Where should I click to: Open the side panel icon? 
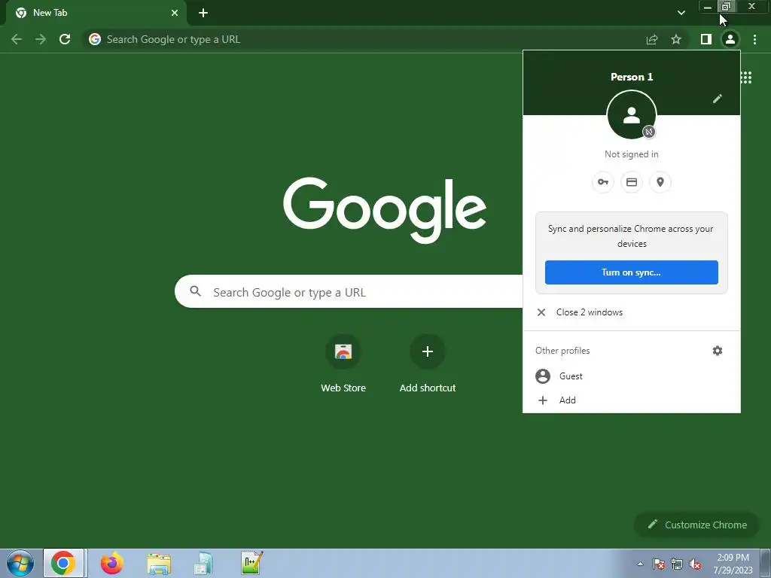[x=706, y=39]
